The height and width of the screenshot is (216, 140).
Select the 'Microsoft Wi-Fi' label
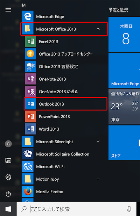50,167
